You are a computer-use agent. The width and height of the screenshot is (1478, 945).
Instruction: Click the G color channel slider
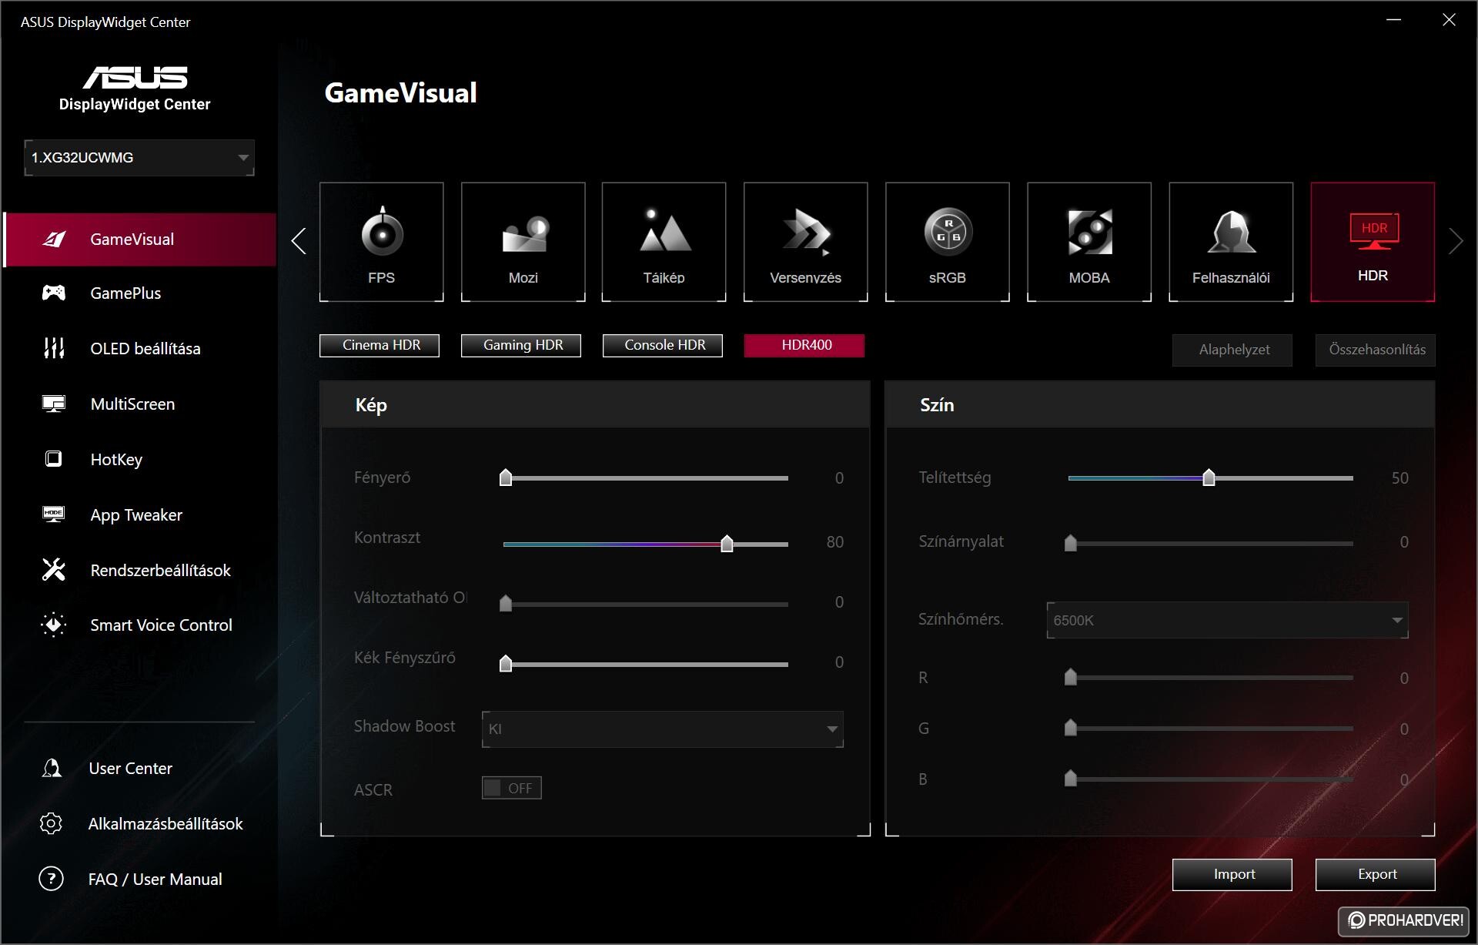pos(1210,728)
